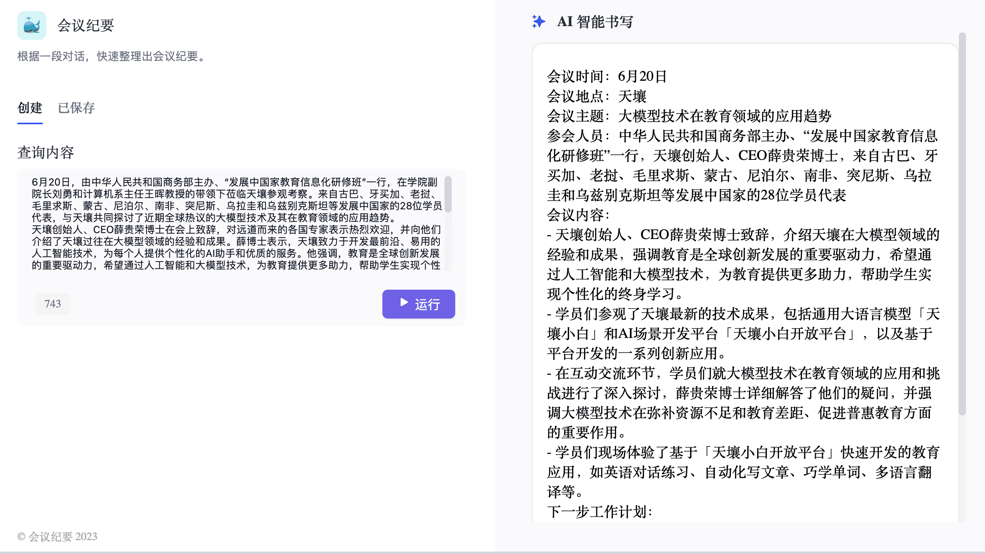The image size is (985, 554).
Task: Click the whale app logo icon
Action: coord(32,25)
